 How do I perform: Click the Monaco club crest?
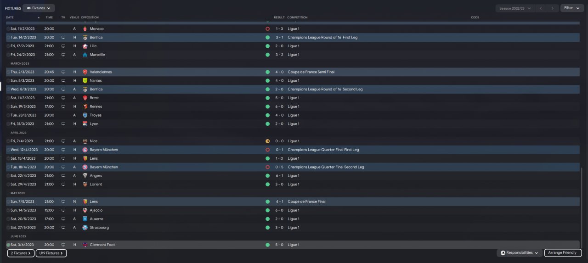[x=85, y=28]
